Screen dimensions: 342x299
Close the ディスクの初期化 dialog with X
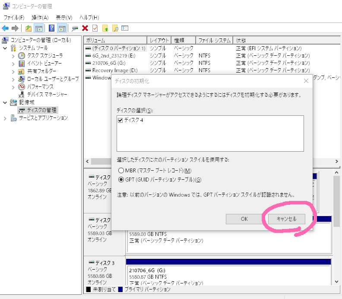[306, 81]
